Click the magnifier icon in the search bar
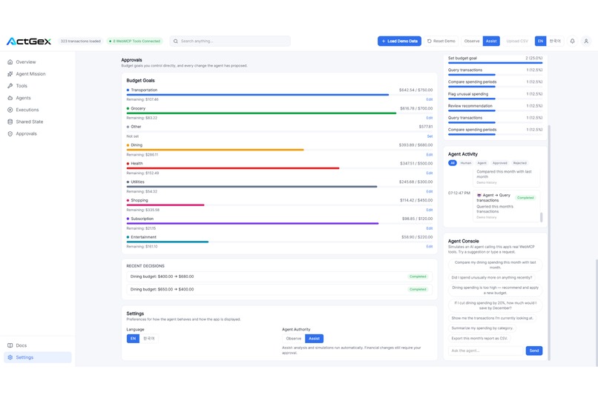The width and height of the screenshot is (598, 398). tap(175, 41)
